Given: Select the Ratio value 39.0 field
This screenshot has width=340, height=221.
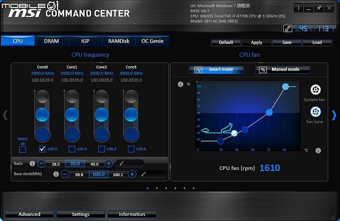Looking at the screenshot, I should pyautogui.click(x=75, y=163).
